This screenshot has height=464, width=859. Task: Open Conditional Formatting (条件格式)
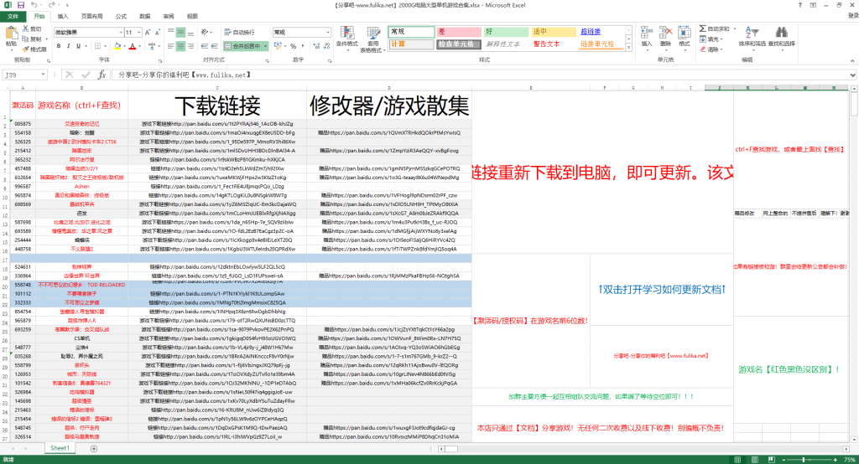click(x=346, y=38)
